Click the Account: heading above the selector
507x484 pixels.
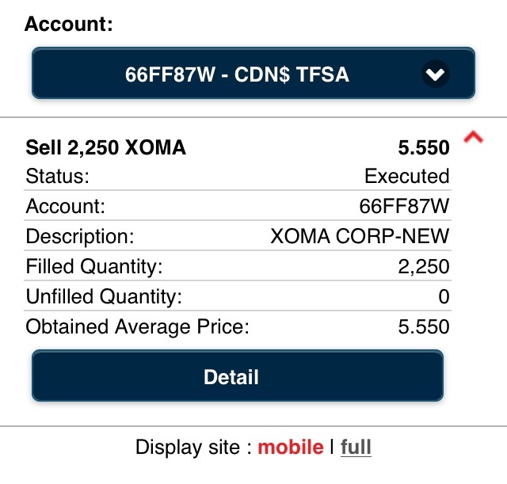click(69, 24)
